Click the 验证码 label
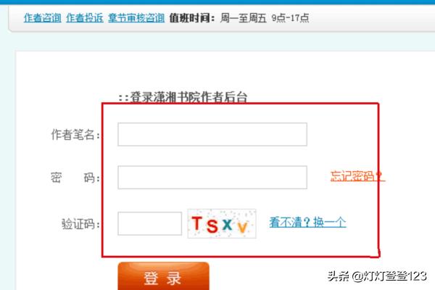 pos(80,224)
